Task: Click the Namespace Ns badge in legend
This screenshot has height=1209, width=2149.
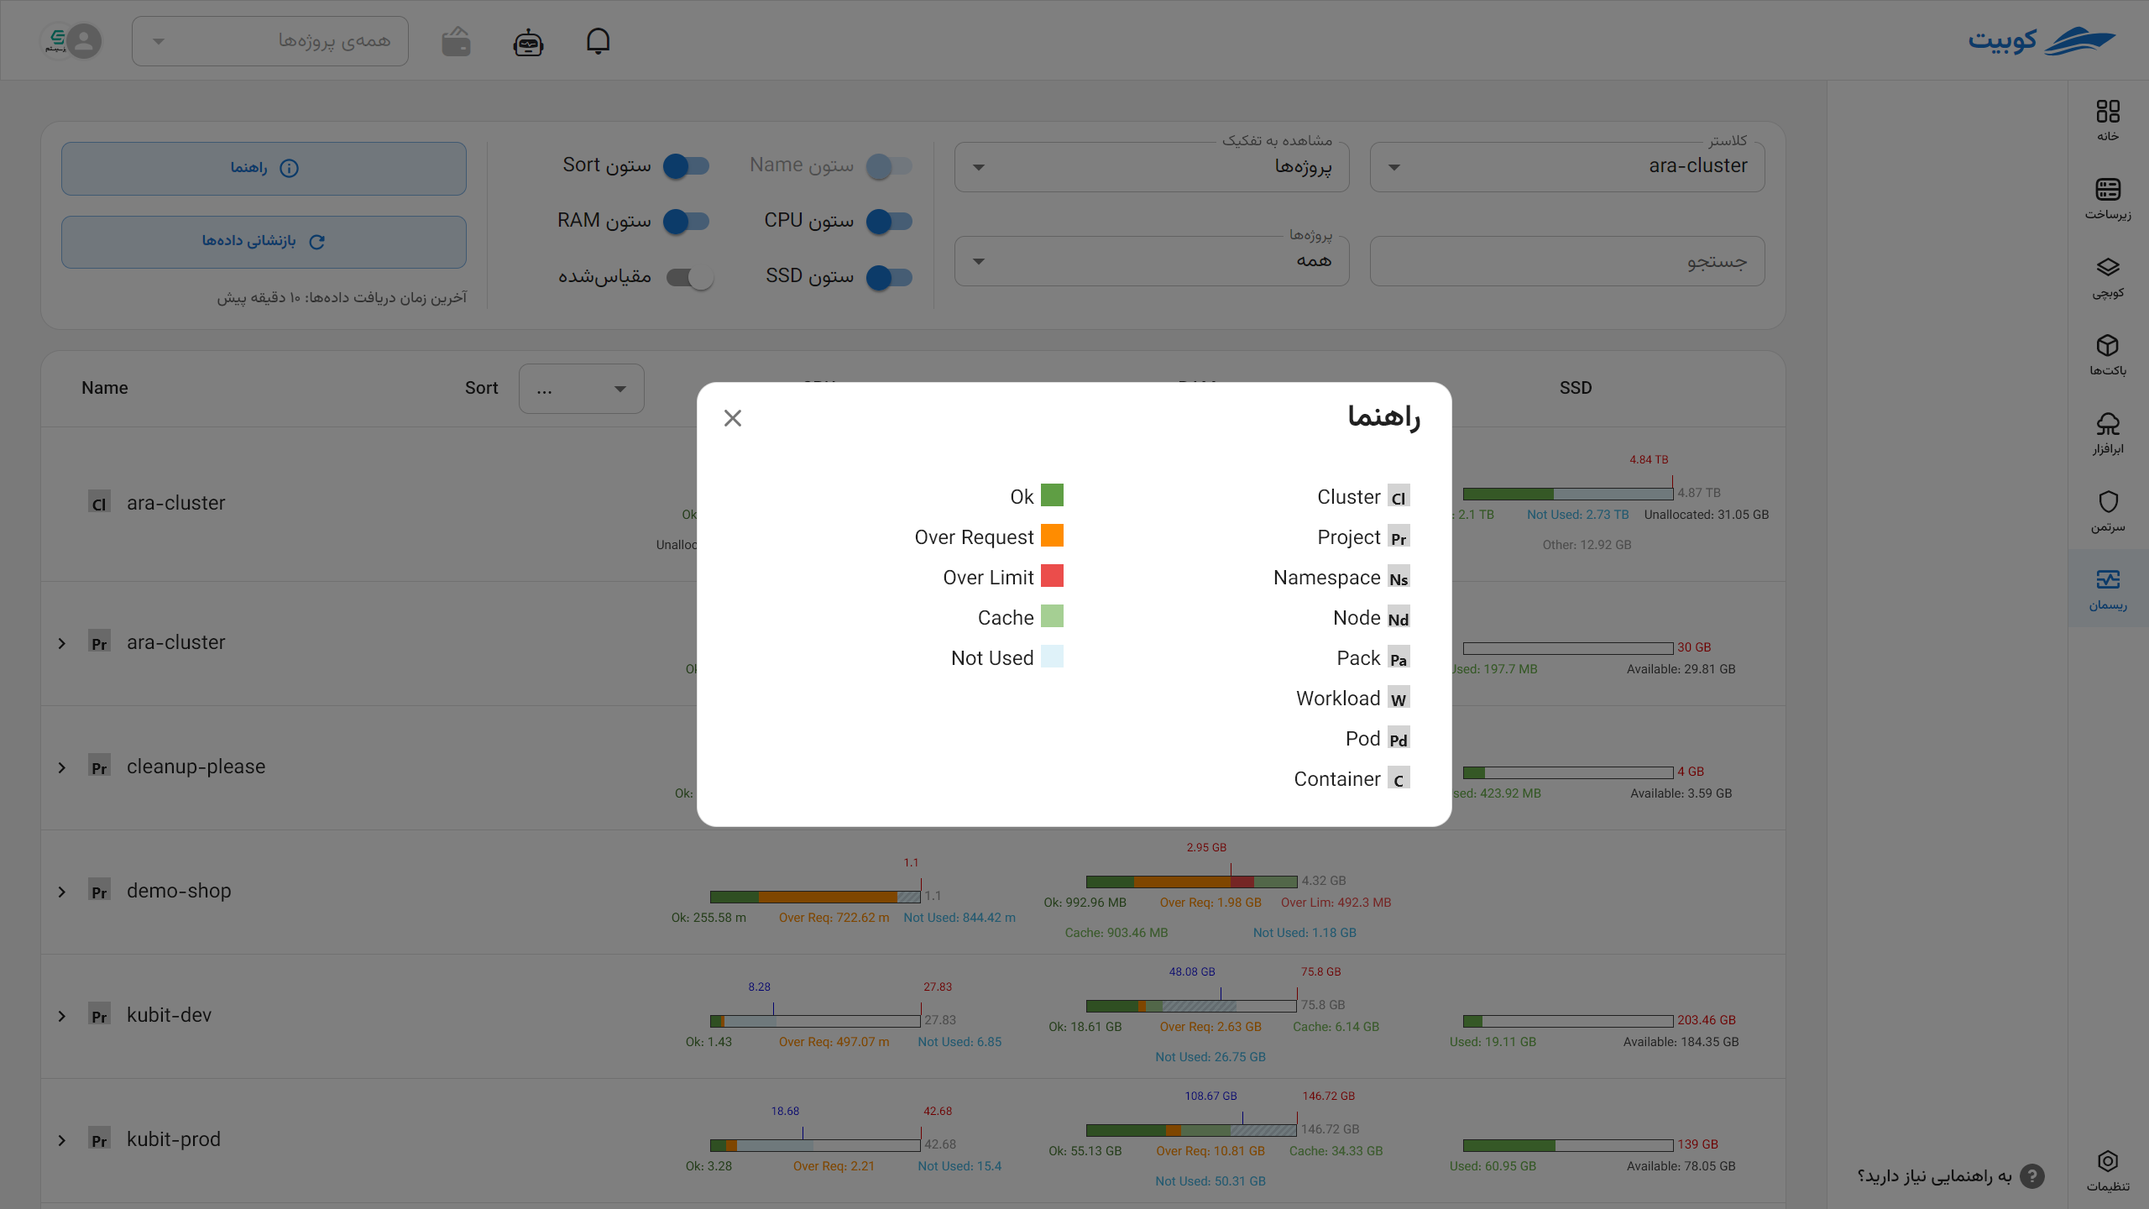Action: coord(1399,577)
